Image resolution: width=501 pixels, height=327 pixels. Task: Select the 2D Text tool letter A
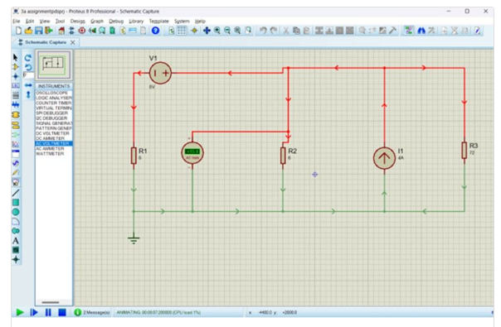coord(15,241)
